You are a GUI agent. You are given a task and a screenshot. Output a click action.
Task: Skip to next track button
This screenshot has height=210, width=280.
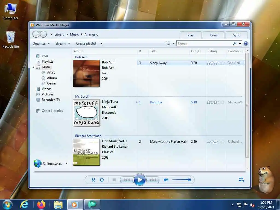pyautogui.click(x=152, y=180)
